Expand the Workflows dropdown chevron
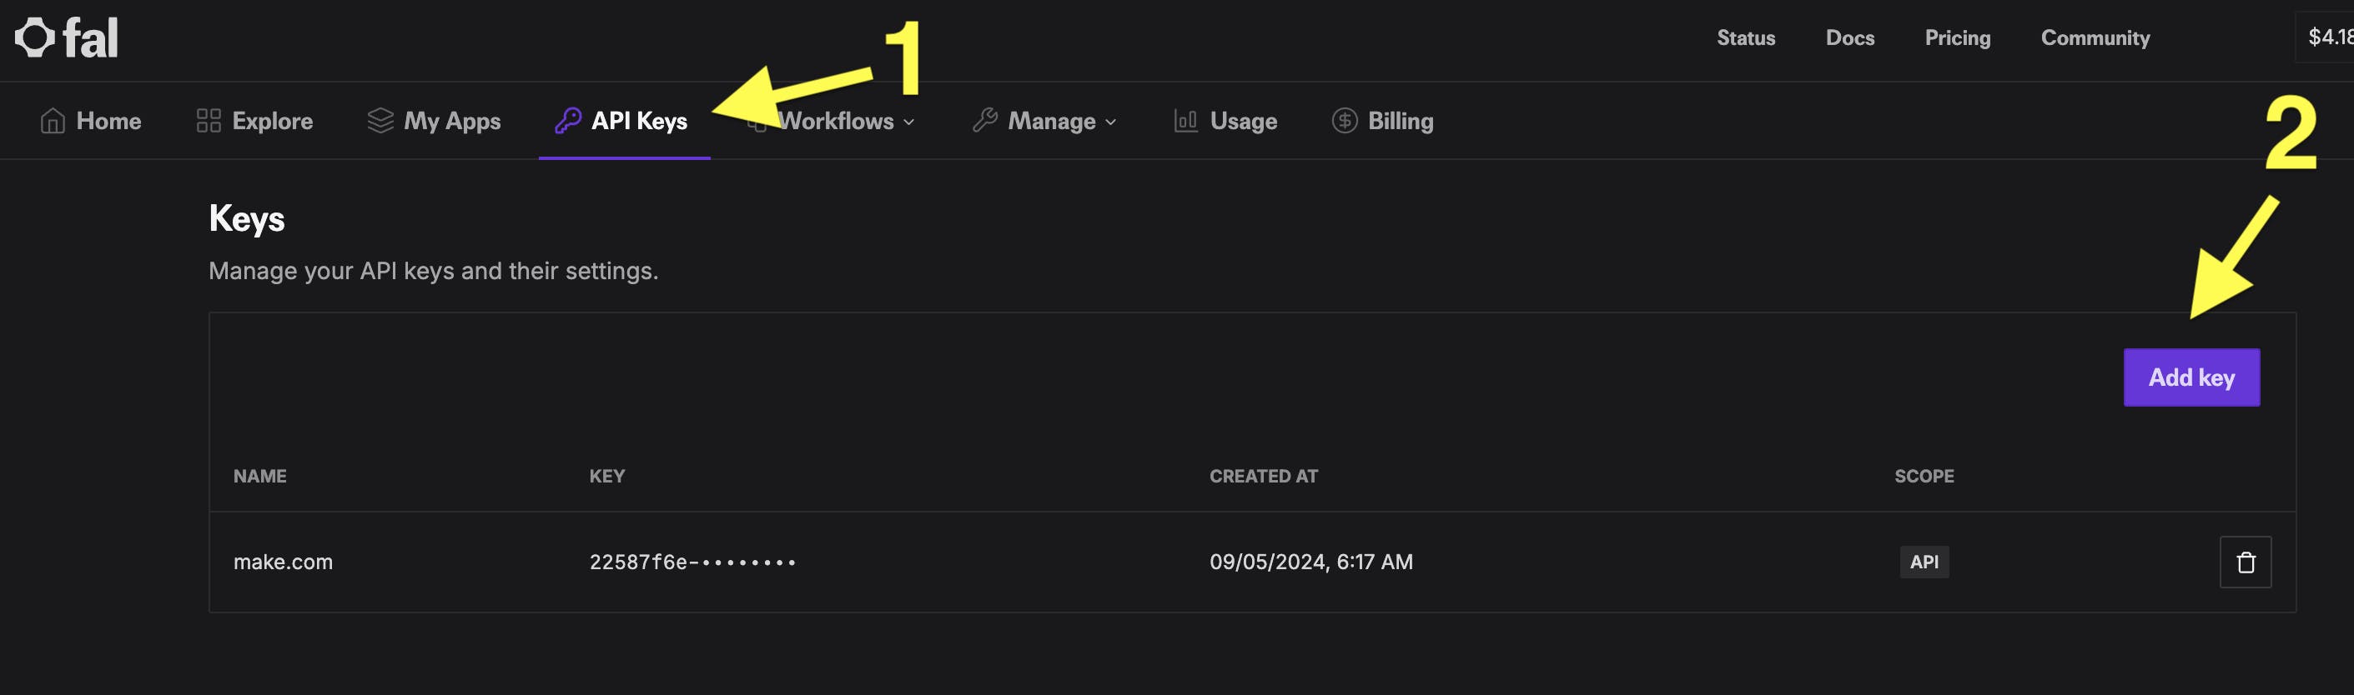This screenshot has height=695, width=2354. (908, 122)
